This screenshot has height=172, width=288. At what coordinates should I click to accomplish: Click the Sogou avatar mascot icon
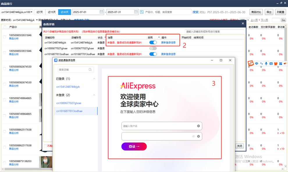[x=285, y=64]
